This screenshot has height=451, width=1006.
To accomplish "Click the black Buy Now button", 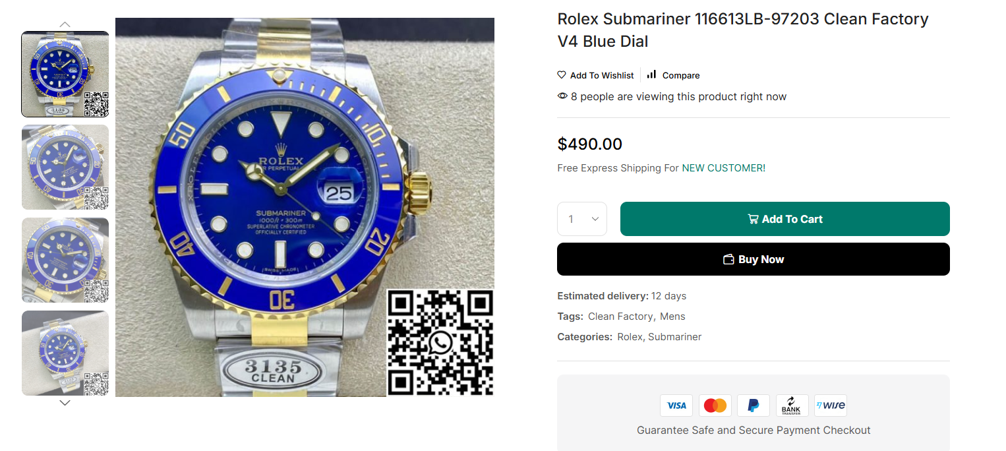I will (x=754, y=259).
